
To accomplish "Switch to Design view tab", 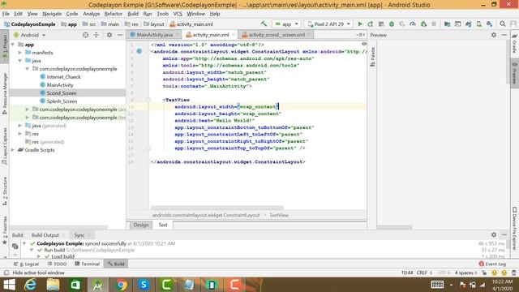I will tap(141, 225).
